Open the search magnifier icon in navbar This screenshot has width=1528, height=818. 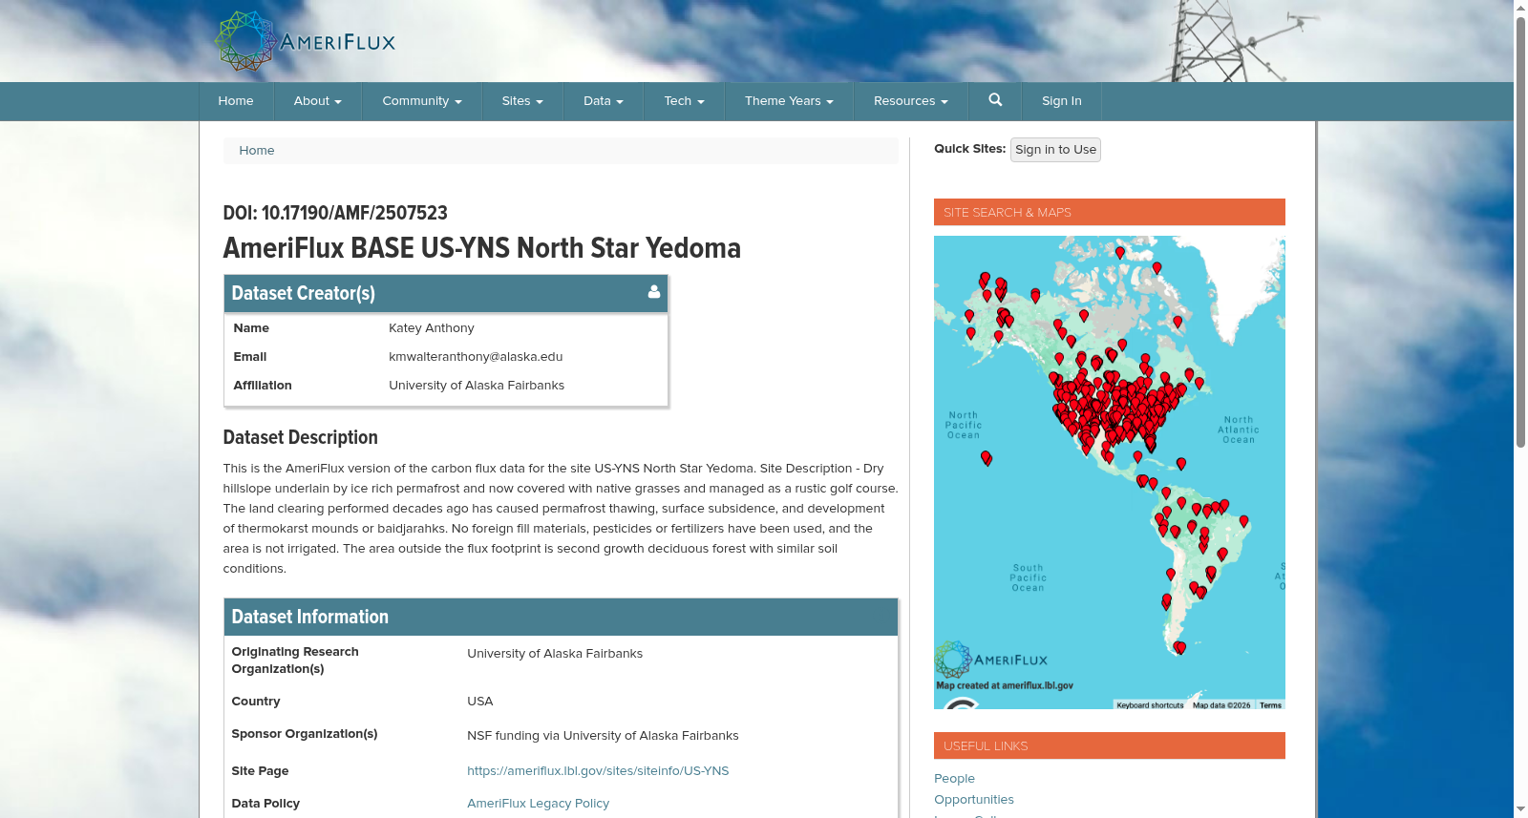[x=995, y=100]
